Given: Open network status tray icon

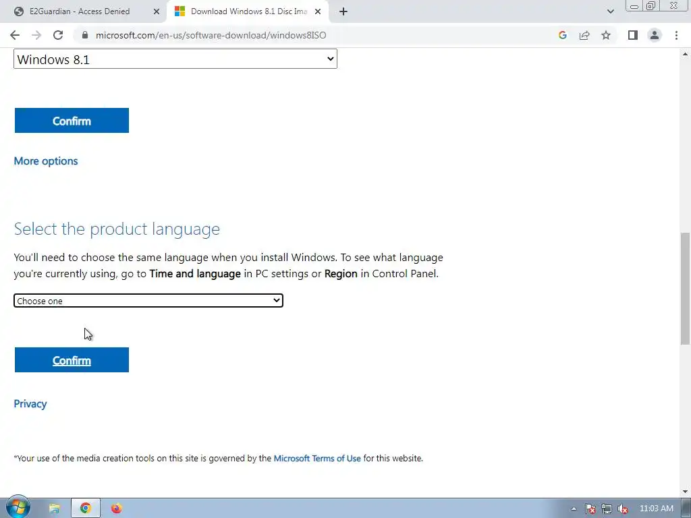Looking at the screenshot, I should tap(607, 509).
